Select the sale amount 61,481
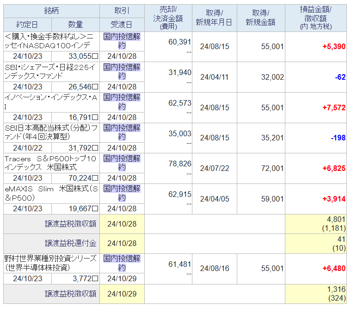Viewport: 351px width, 309px height. [x=180, y=265]
